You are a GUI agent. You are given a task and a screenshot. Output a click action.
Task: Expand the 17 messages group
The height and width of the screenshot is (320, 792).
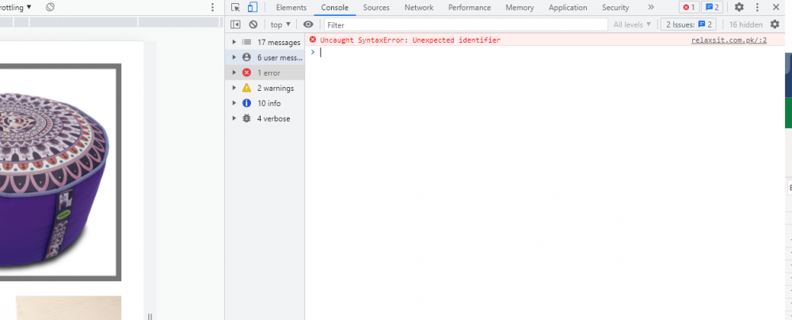click(x=234, y=43)
